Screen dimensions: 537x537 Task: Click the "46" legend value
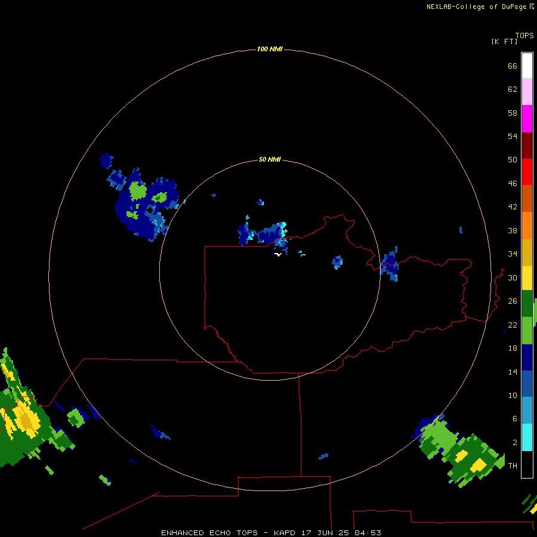(513, 184)
